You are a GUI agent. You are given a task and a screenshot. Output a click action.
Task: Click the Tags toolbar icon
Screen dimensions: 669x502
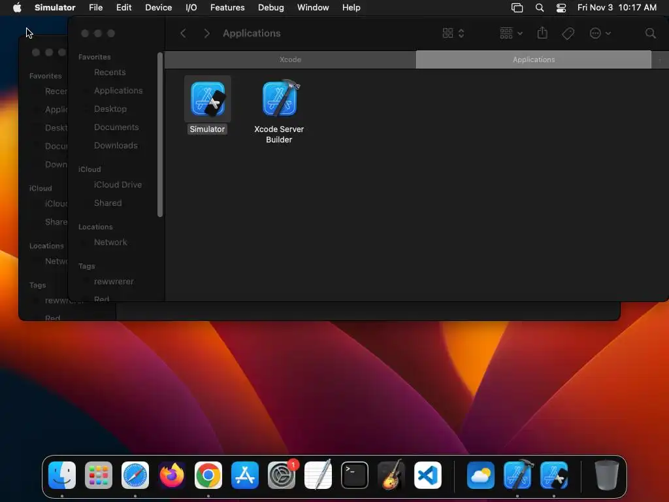[x=568, y=33]
